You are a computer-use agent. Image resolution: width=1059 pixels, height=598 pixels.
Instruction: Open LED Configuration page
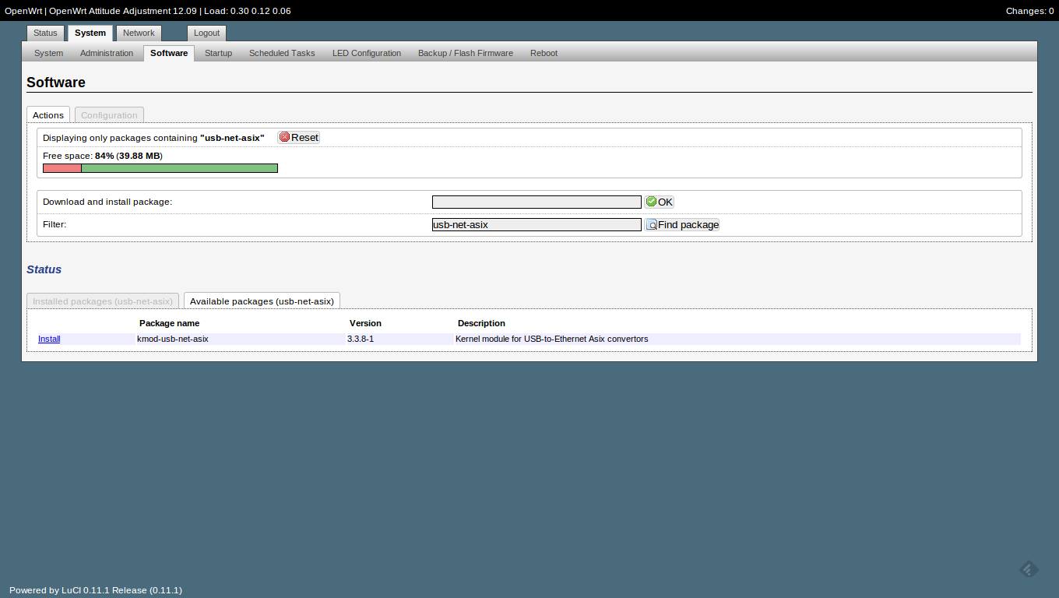tap(367, 53)
